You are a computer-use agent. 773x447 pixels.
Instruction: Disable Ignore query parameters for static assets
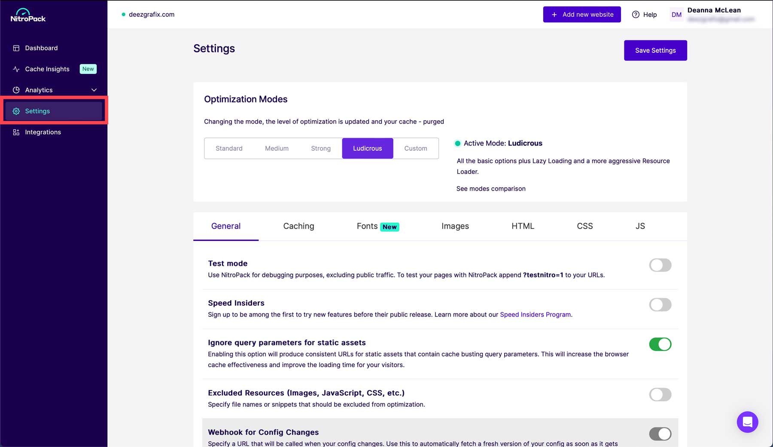660,344
